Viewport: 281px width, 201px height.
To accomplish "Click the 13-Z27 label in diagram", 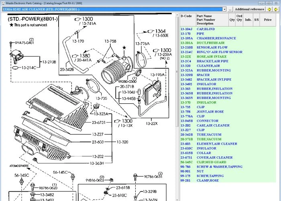I will (98, 134).
